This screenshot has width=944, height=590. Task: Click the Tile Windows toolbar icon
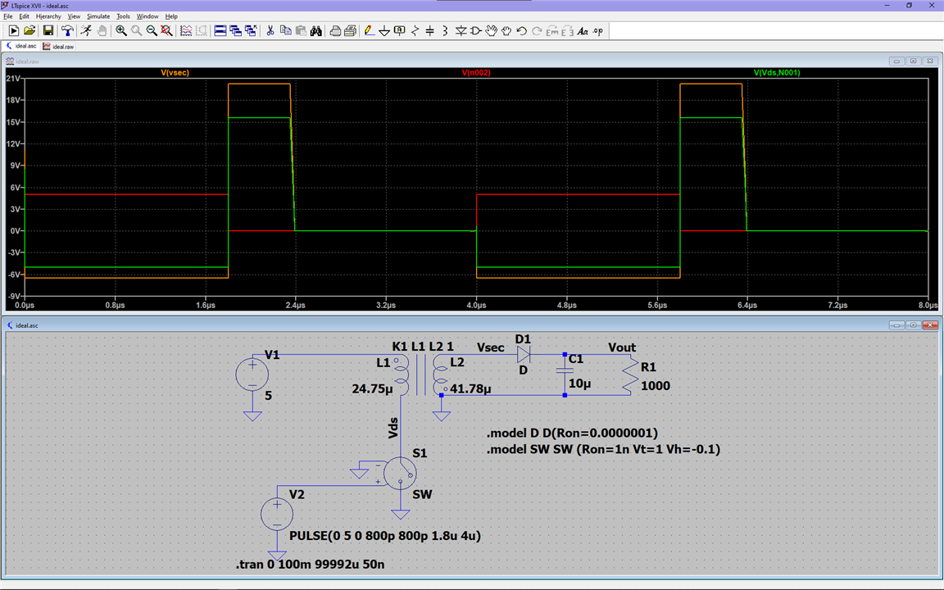(220, 31)
